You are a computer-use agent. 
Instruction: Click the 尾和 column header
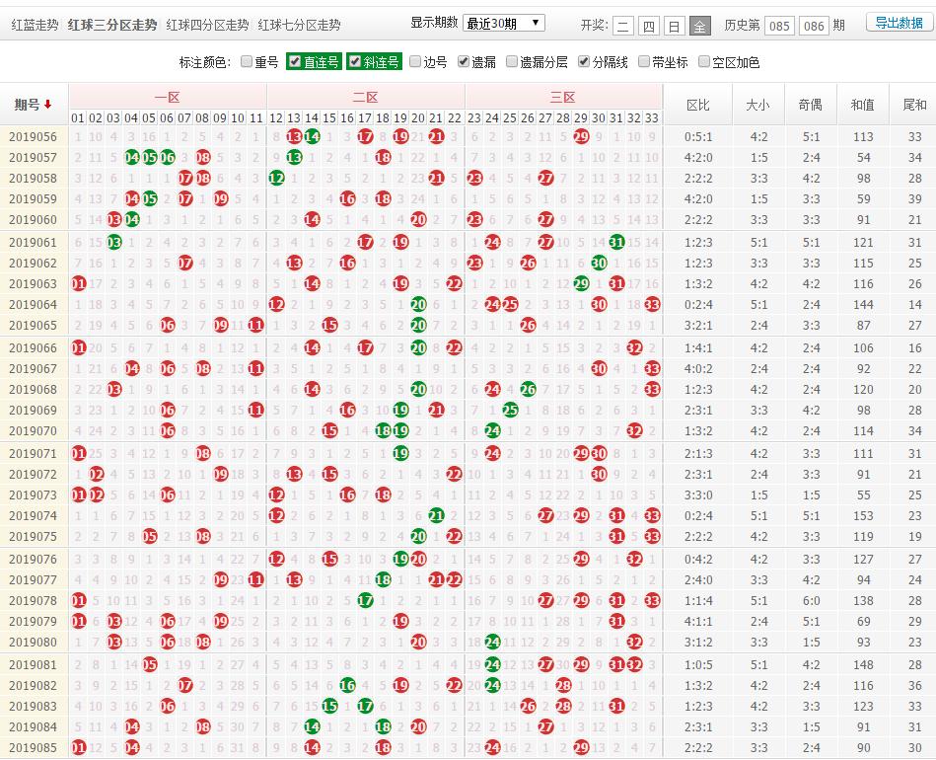(914, 106)
